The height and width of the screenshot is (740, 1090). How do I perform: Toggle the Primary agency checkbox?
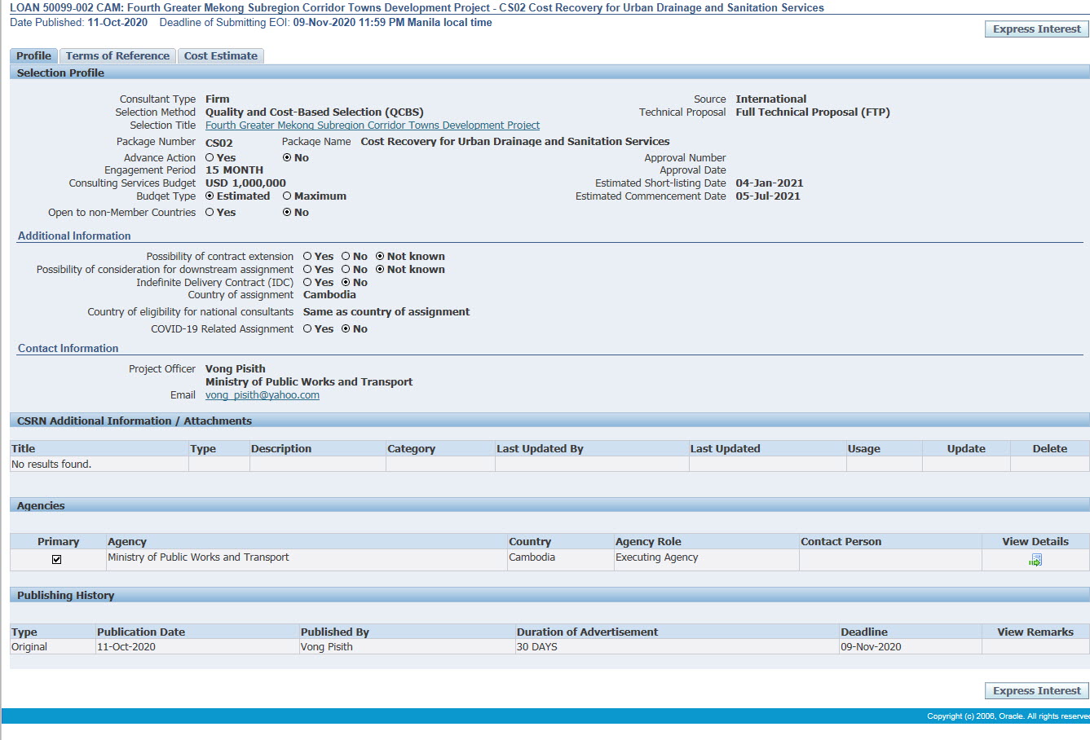(56, 559)
